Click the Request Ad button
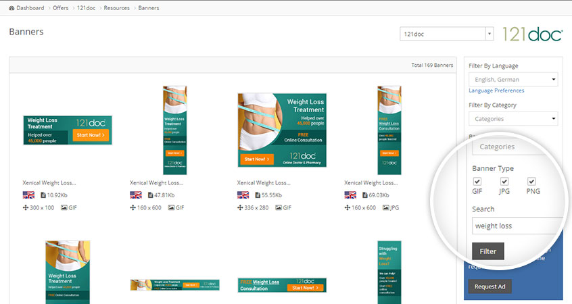 point(490,286)
